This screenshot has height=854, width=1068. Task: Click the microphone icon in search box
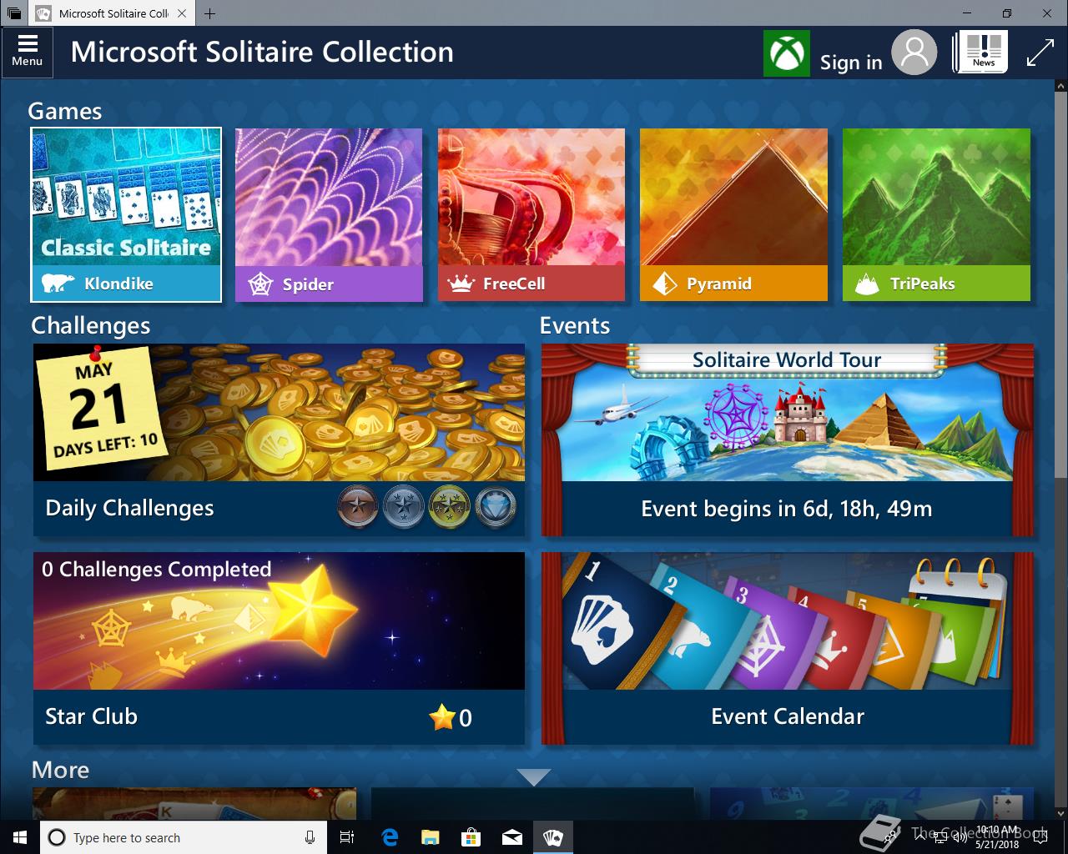point(310,837)
